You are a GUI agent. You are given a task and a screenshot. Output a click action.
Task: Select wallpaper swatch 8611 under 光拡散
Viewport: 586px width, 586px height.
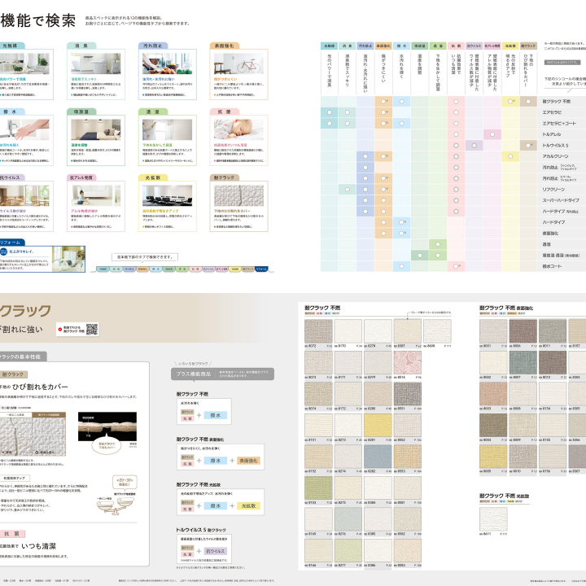(492, 518)
